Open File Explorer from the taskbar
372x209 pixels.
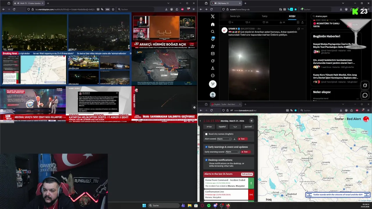tap(189, 206)
